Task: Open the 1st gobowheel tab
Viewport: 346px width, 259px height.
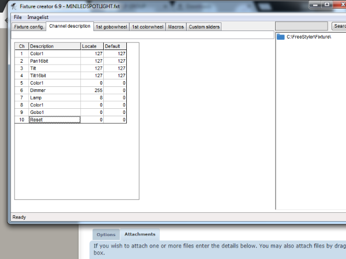Action: [x=111, y=27]
